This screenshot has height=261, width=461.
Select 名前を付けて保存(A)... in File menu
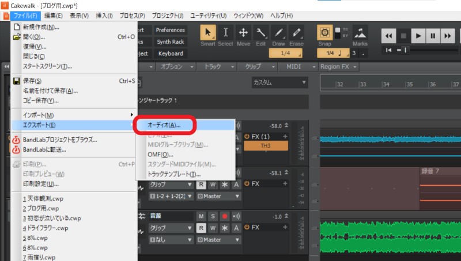tap(74, 91)
